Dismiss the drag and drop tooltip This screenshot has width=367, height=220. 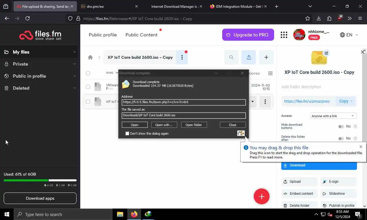pos(361,147)
